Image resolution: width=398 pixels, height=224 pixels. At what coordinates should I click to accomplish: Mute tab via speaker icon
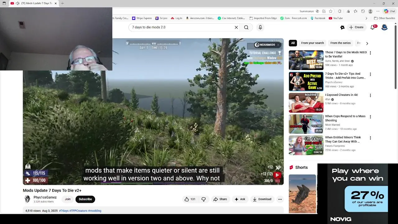(17, 3)
